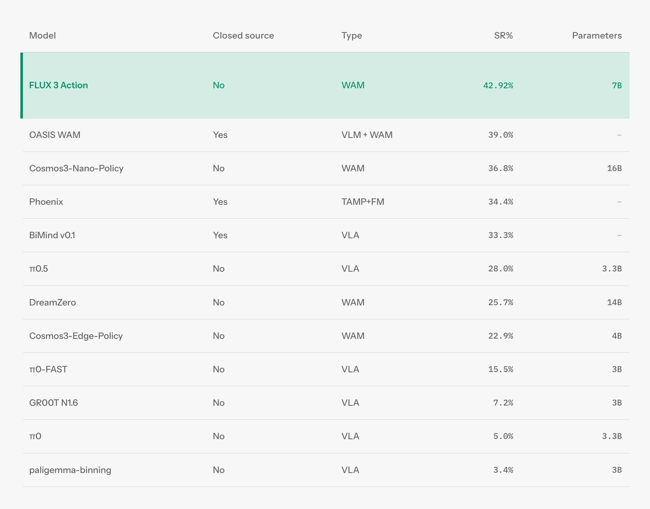Viewport: 650px width, 509px height.
Task: Click the SR% column header
Action: click(503, 35)
